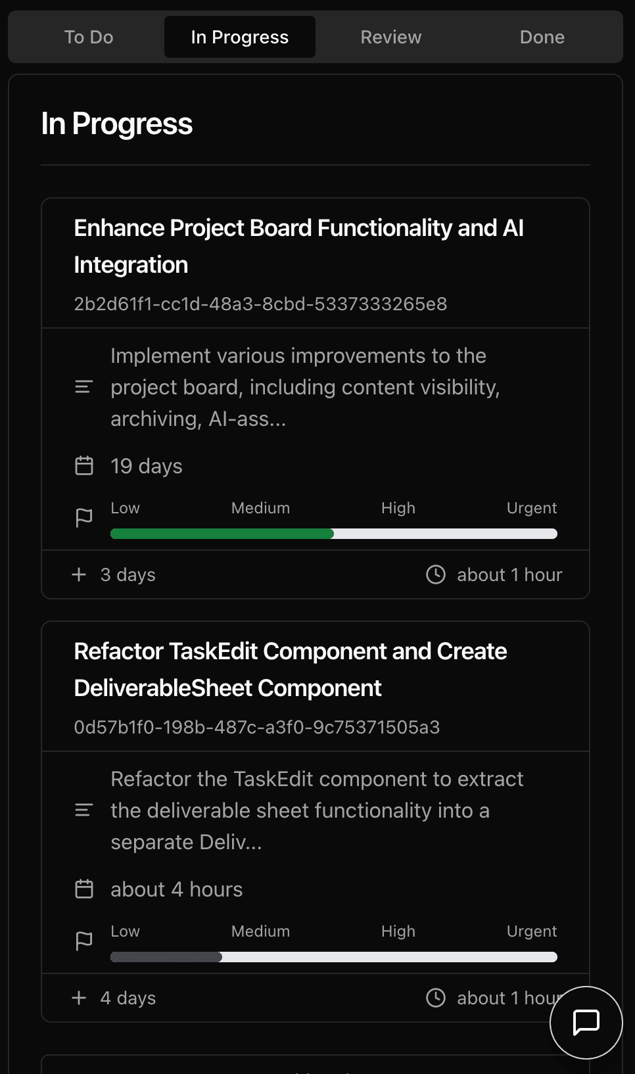The width and height of the screenshot is (635, 1074).
Task: Click plus icon next to 4 days
Action: (x=79, y=998)
